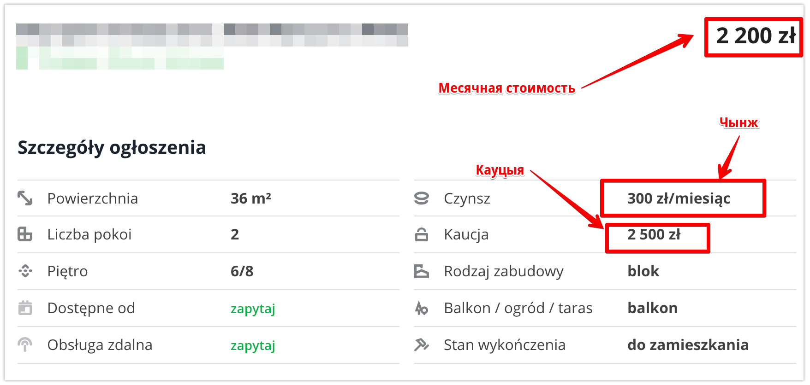Open the zapytaj link for Dostępne od

[253, 309]
